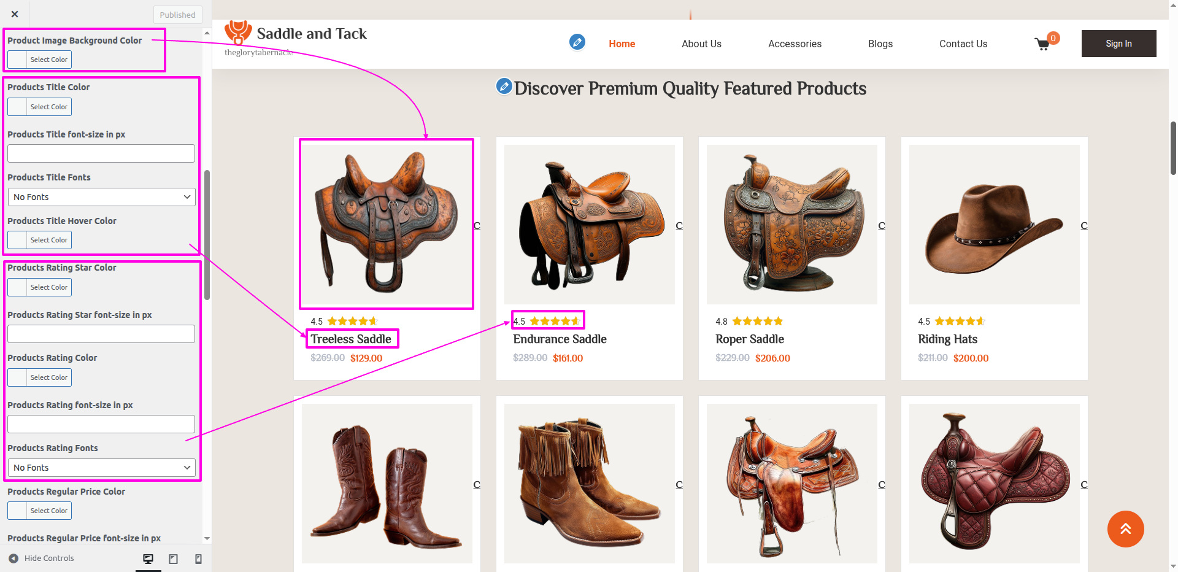
Task: Switch to mobile preview mode
Action: 198,558
